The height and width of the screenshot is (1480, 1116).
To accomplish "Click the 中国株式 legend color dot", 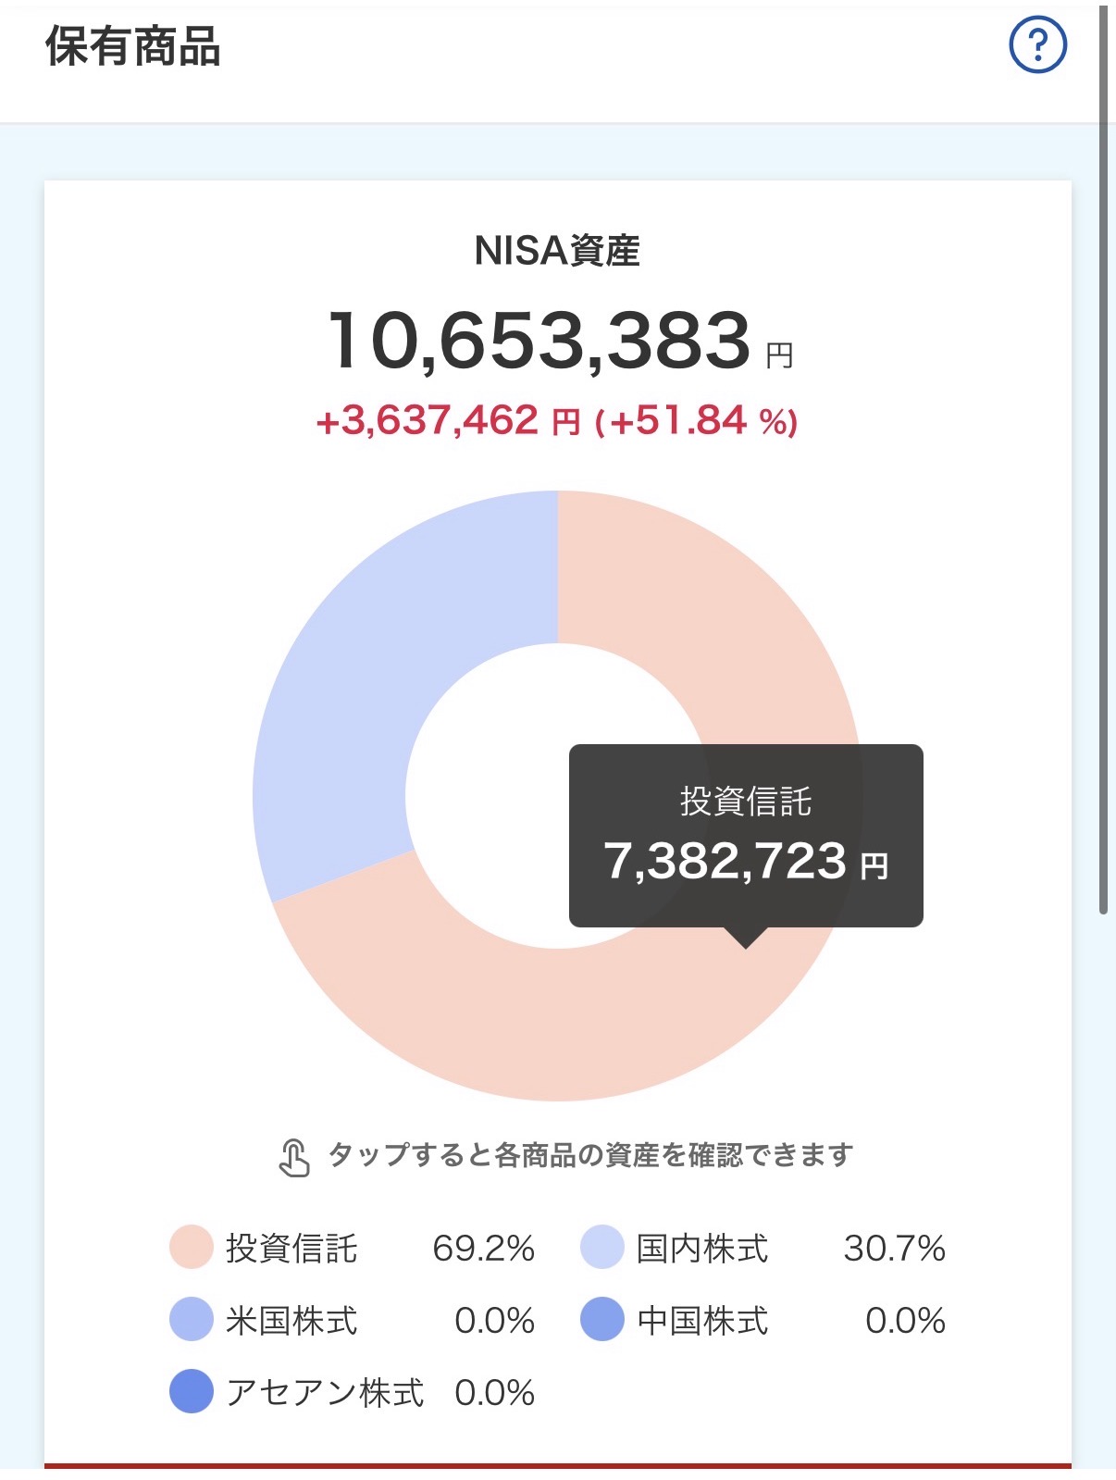I will click(602, 1320).
